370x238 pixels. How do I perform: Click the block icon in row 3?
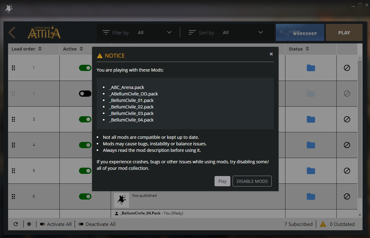[347, 119]
